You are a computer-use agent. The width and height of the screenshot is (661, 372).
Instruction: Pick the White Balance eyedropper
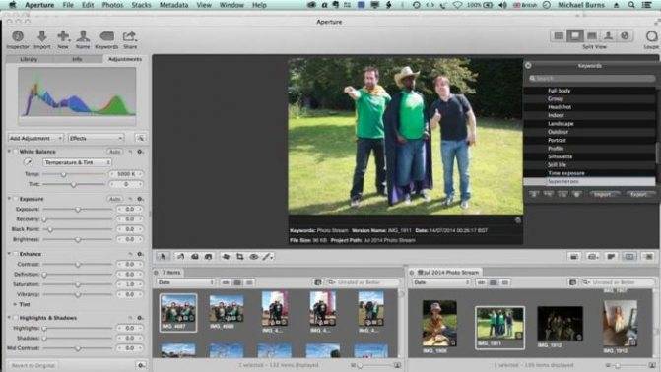point(29,162)
